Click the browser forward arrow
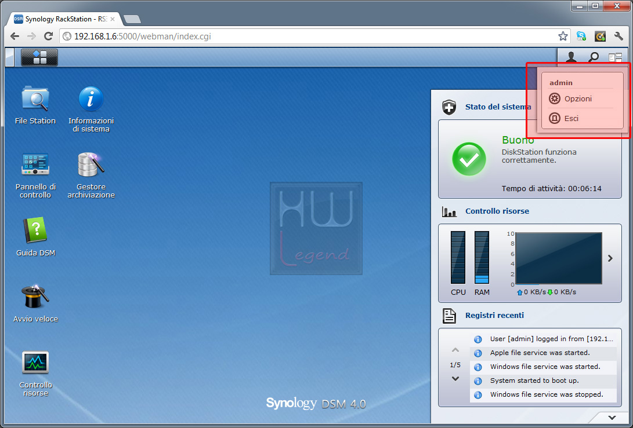 31,36
